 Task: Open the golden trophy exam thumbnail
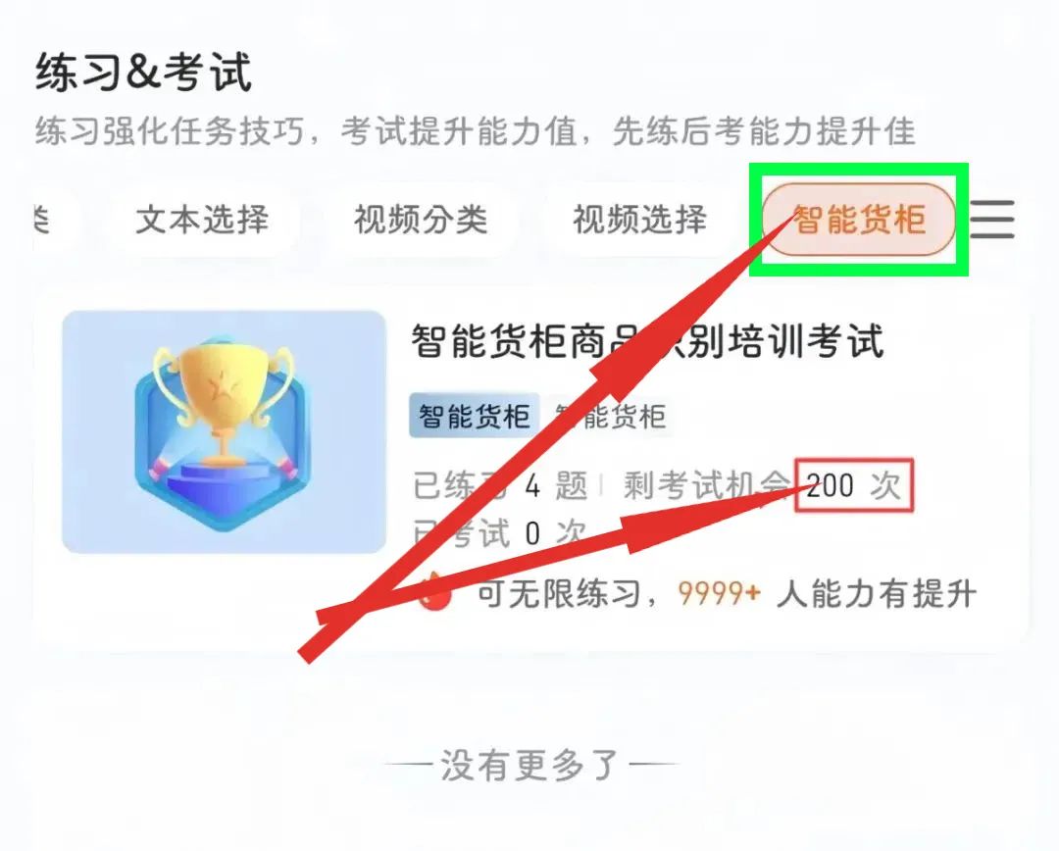pyautogui.click(x=224, y=431)
